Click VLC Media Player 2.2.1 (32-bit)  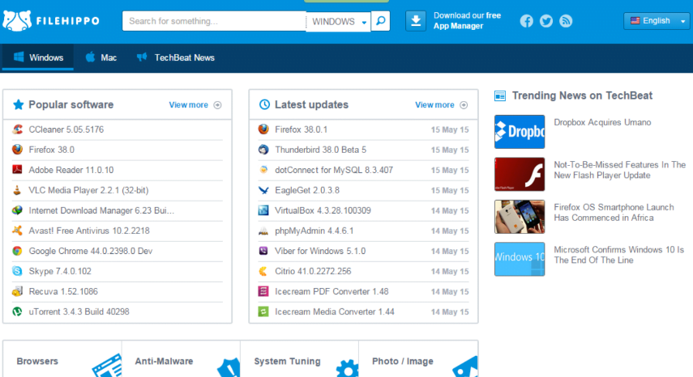pos(88,190)
